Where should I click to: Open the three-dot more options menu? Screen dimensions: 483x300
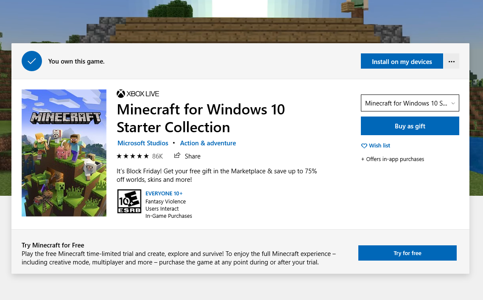click(x=451, y=61)
